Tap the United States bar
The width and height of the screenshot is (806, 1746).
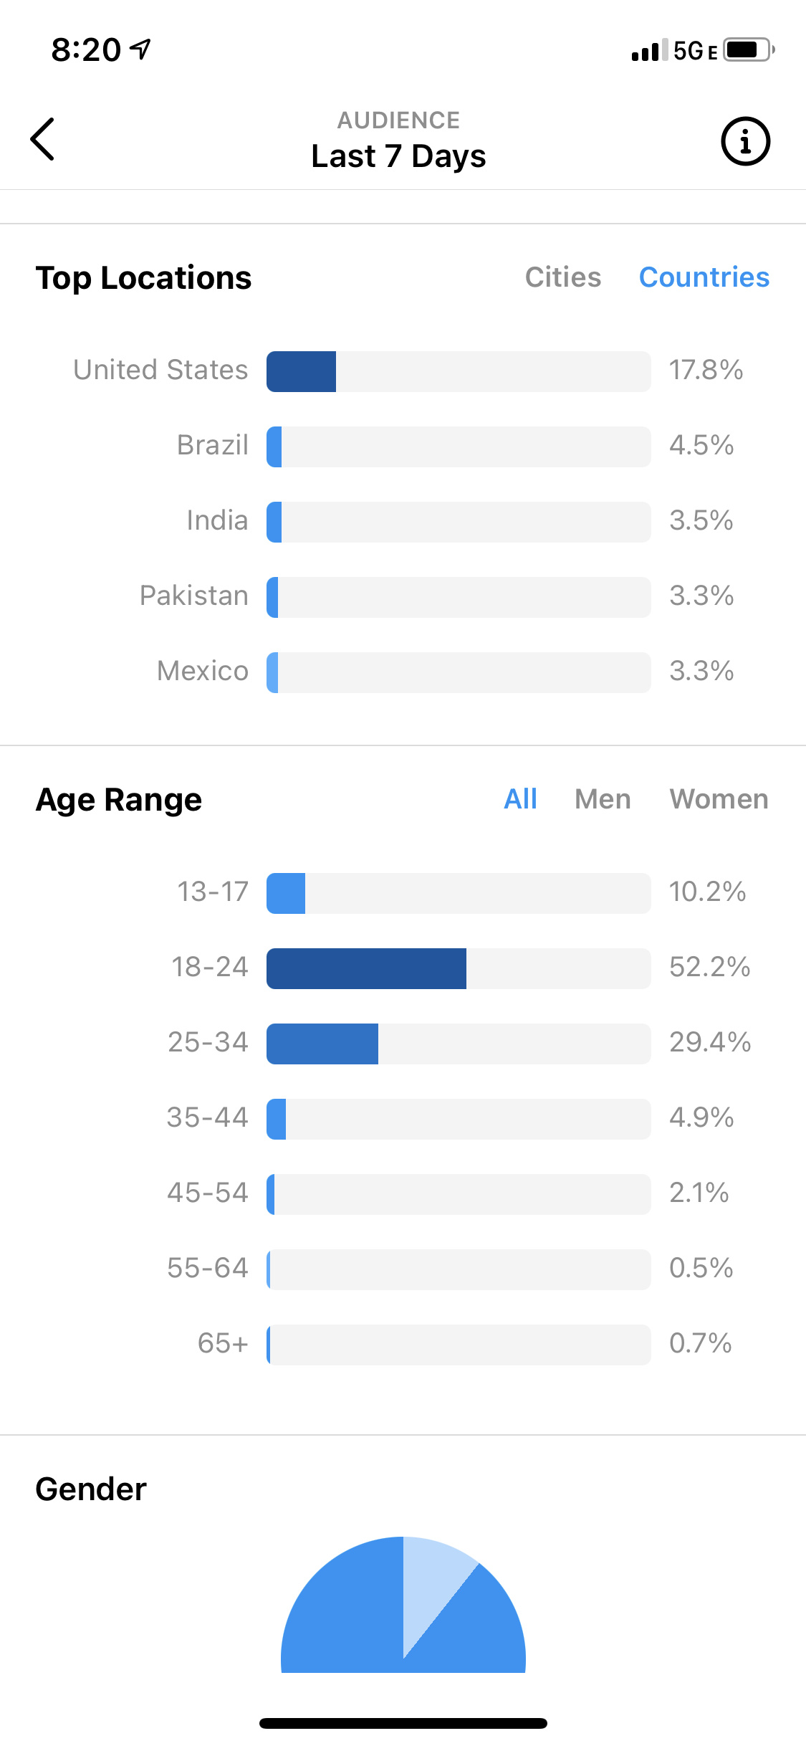click(459, 371)
